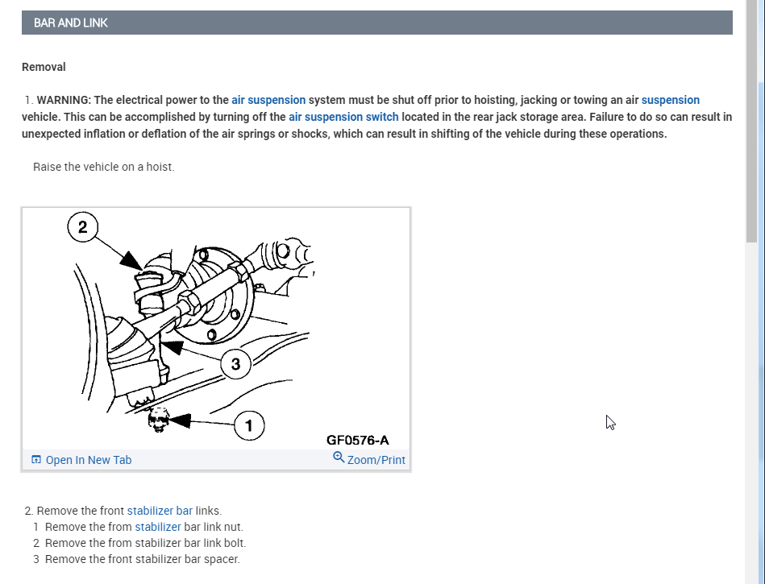Select 'Remove the from stabilizer bar link bolt.'
Image resolution: width=765 pixels, height=584 pixels.
(145, 543)
